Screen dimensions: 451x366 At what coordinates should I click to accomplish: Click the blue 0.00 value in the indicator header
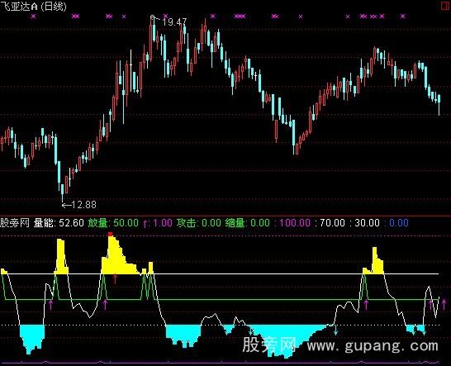pyautogui.click(x=399, y=223)
